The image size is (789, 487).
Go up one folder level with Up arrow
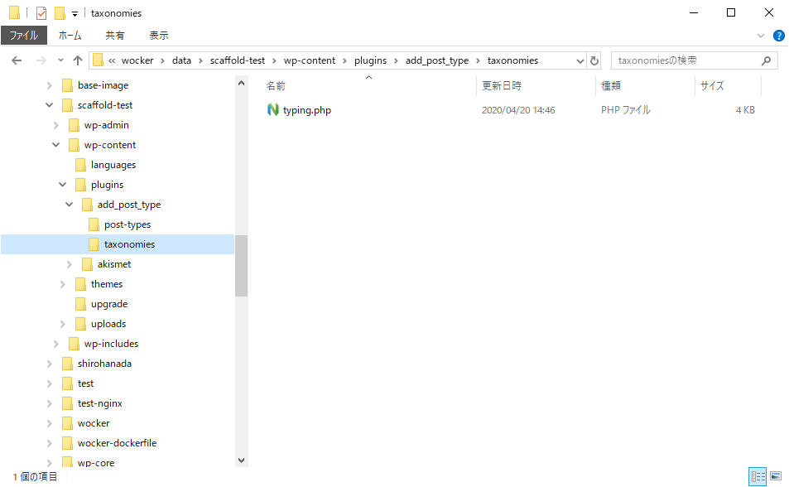coord(78,60)
